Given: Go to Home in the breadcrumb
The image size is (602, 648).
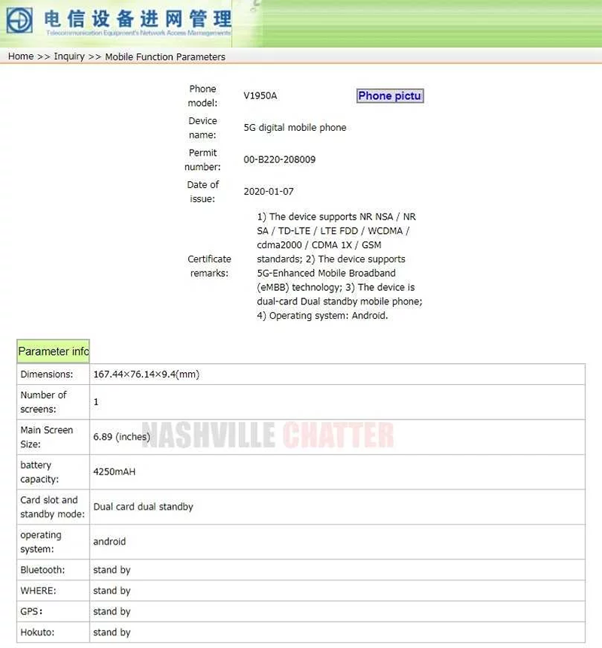Looking at the screenshot, I should 20,56.
